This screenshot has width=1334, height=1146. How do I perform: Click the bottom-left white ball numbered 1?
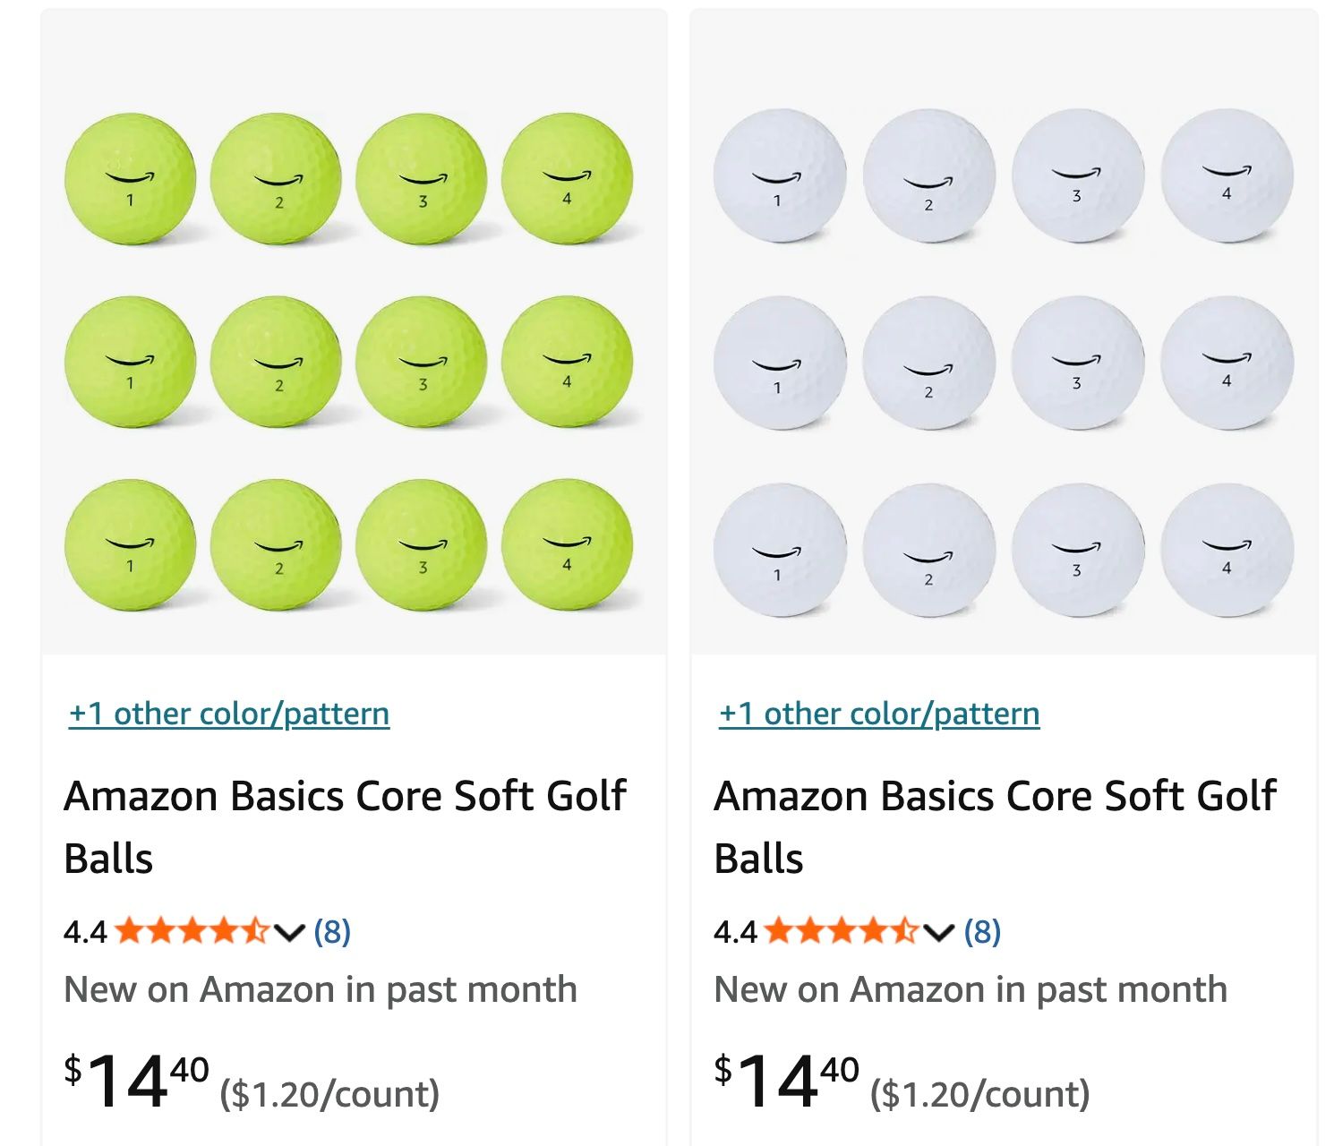point(779,550)
